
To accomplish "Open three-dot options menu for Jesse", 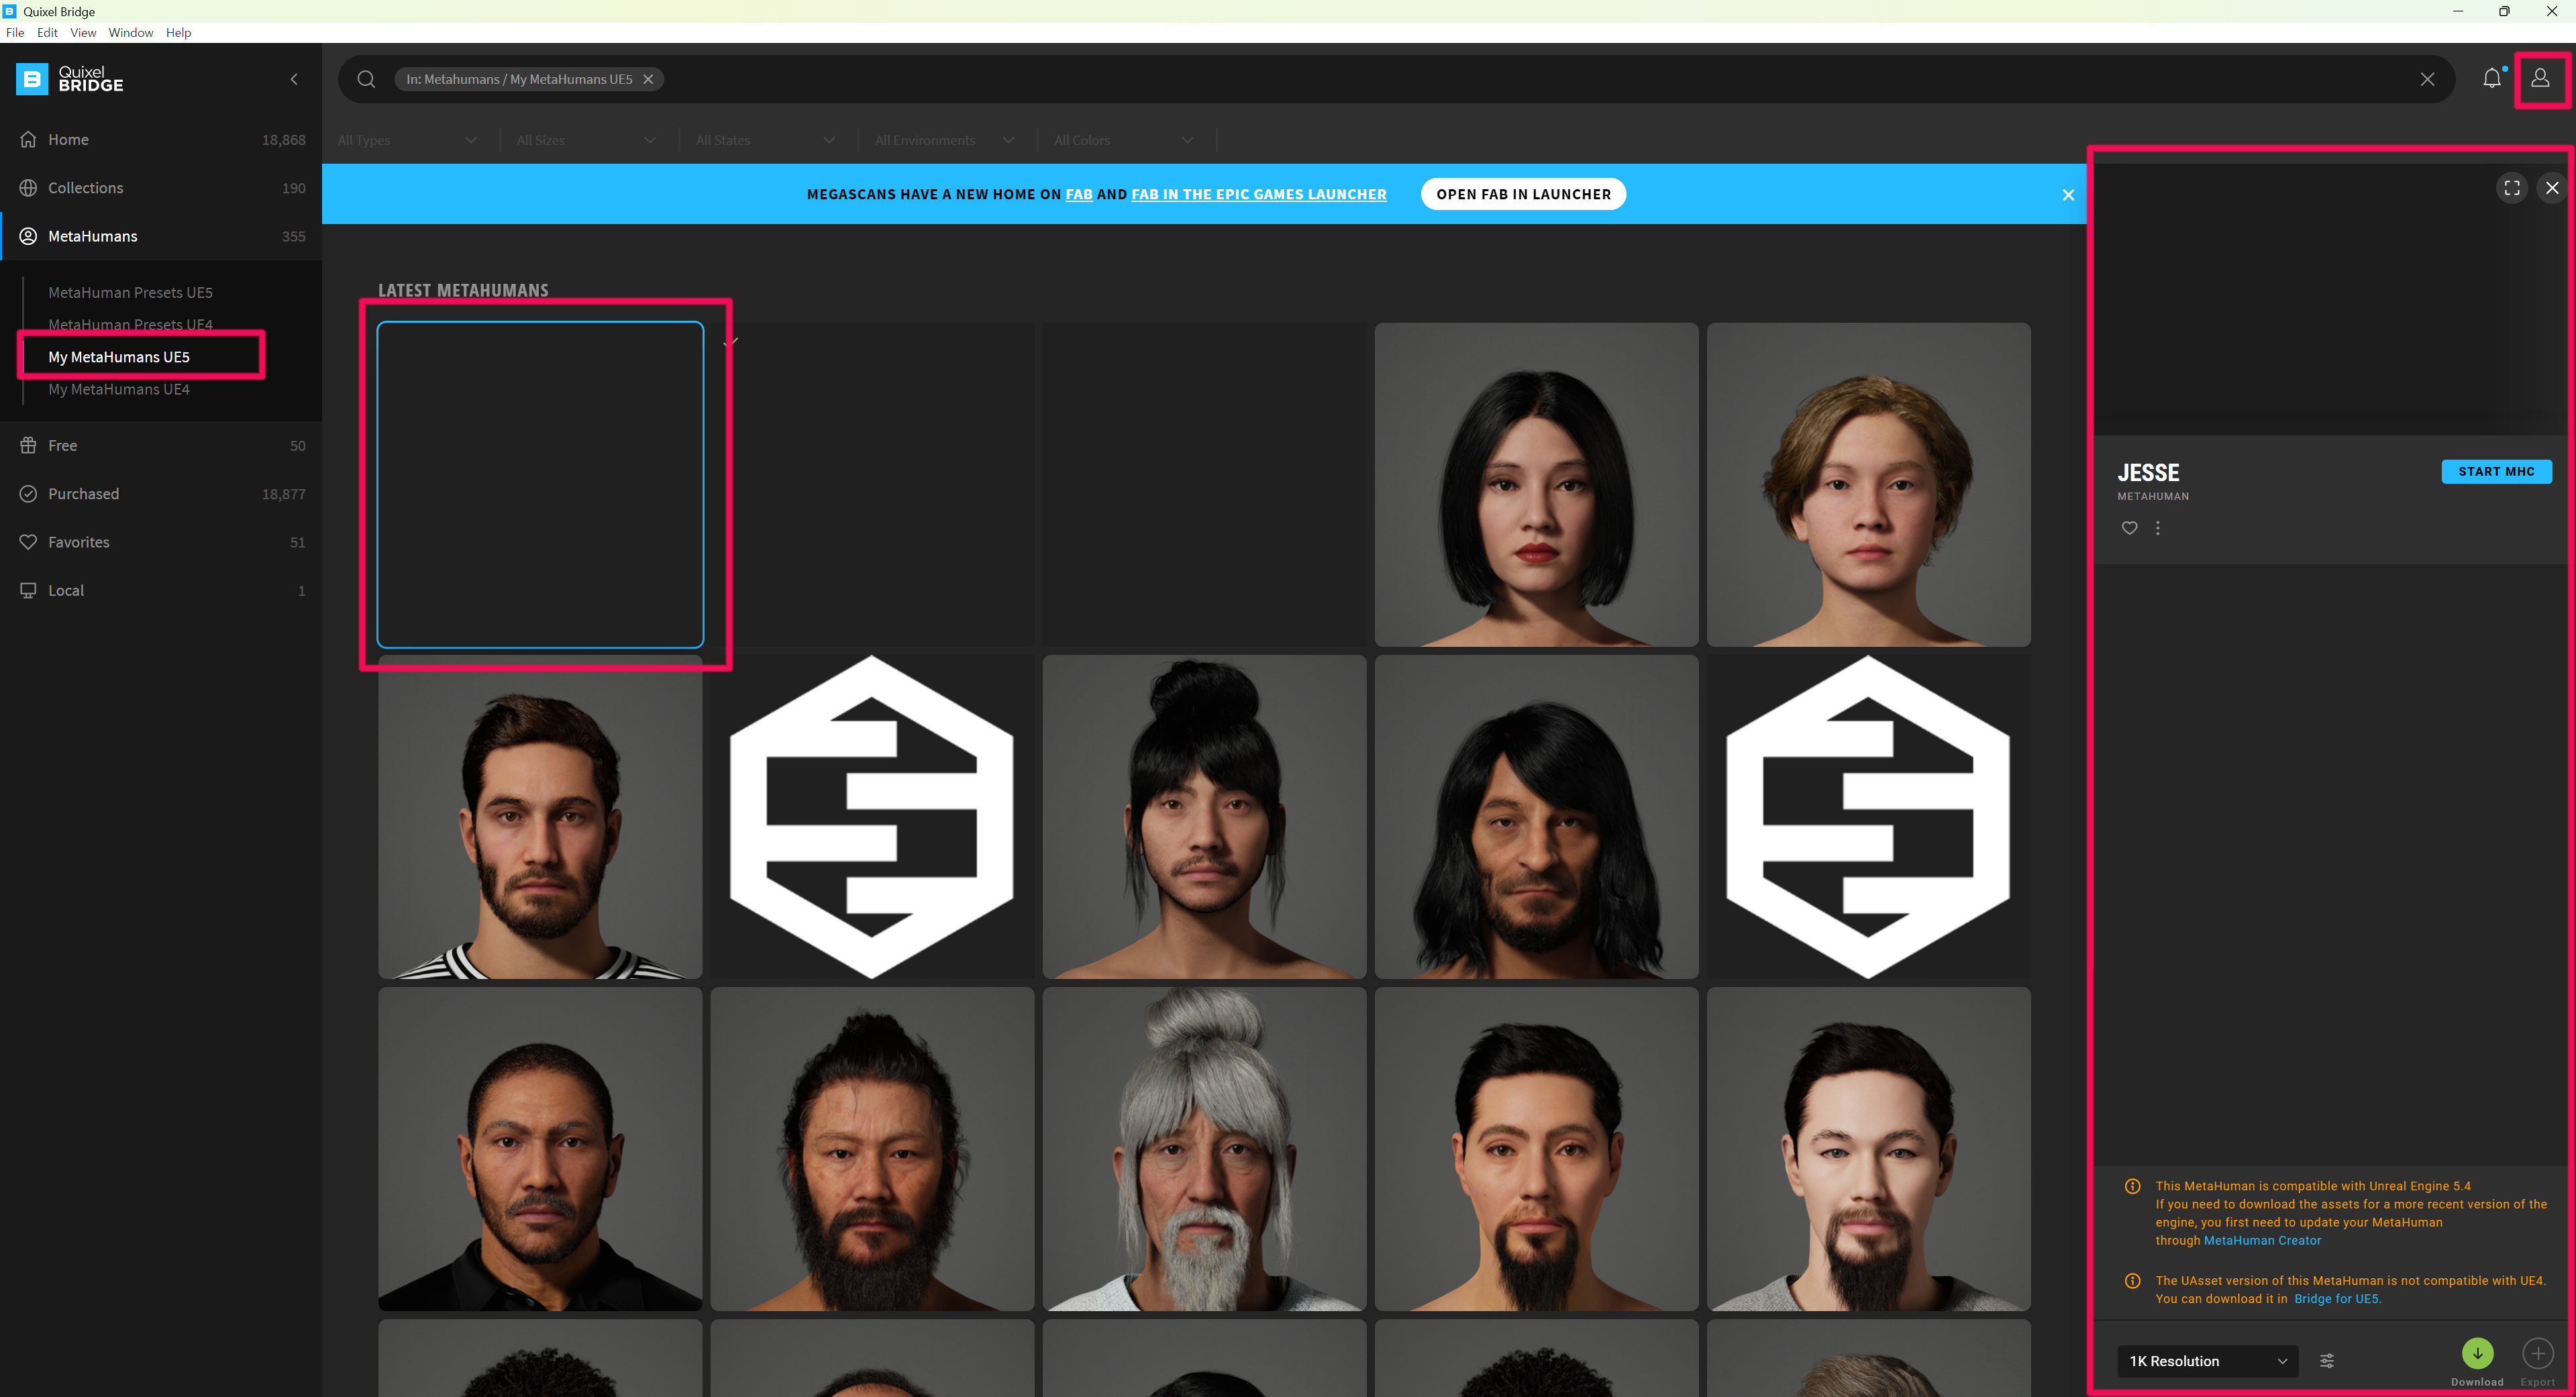I will 2158,528.
